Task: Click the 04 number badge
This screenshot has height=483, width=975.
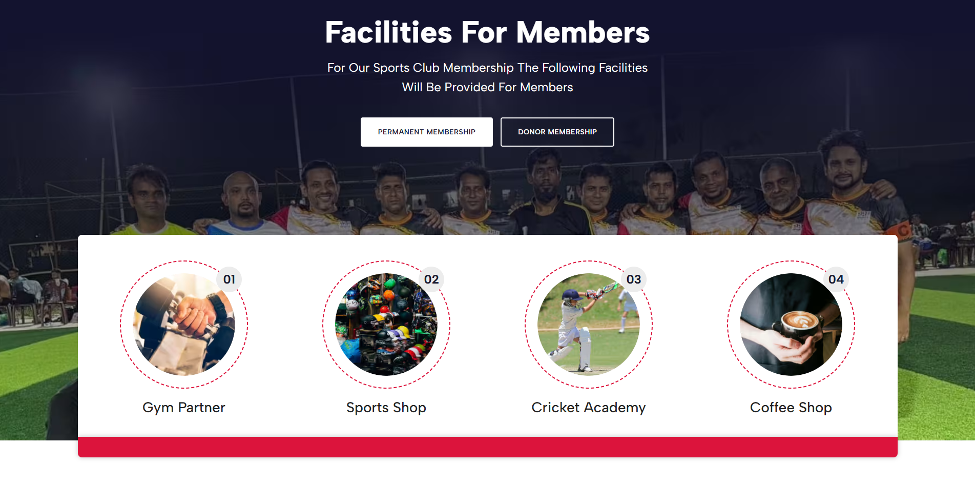Action: click(x=836, y=279)
